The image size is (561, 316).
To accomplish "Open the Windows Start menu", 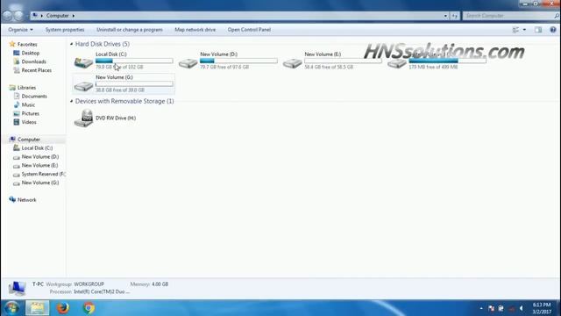I will click(x=11, y=308).
